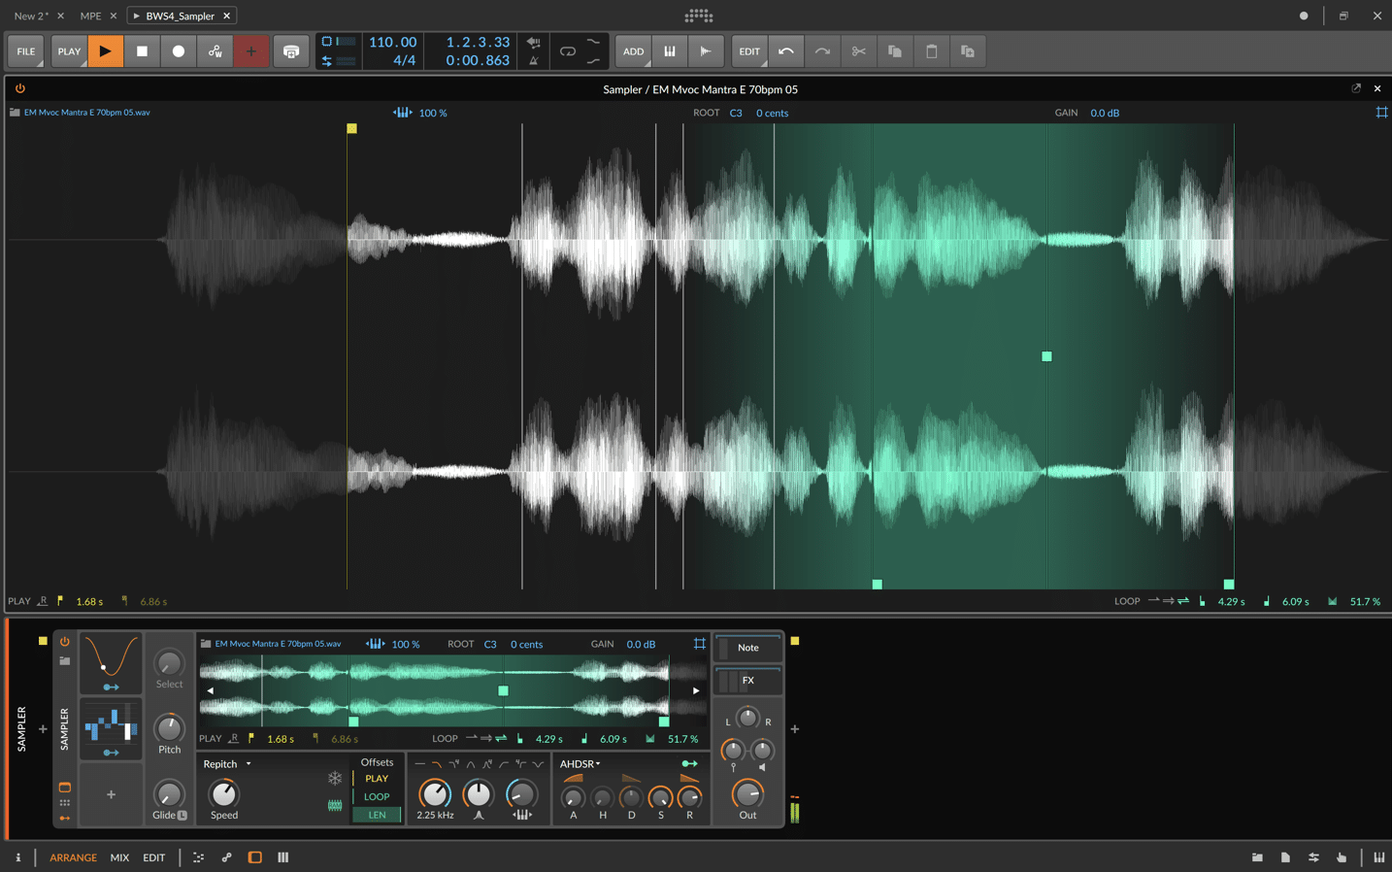Open the Sampler device preset folder icon
The height and width of the screenshot is (872, 1392).
(65, 661)
